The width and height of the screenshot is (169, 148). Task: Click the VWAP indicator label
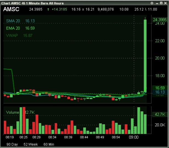[x=12, y=35]
